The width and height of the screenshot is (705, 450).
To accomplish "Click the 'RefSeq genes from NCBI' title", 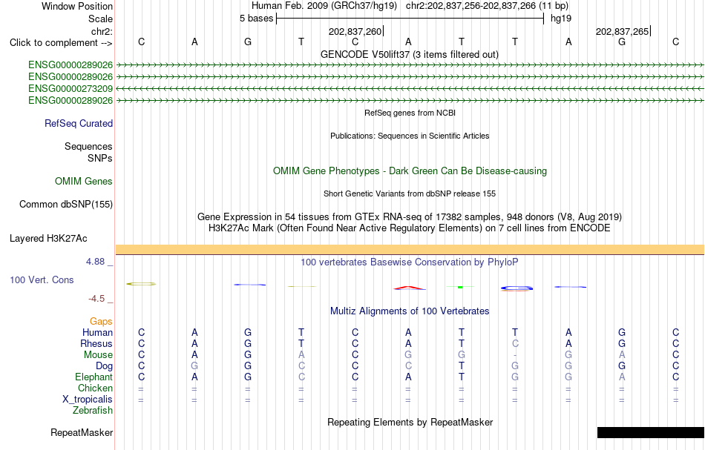I will pyautogui.click(x=410, y=113).
